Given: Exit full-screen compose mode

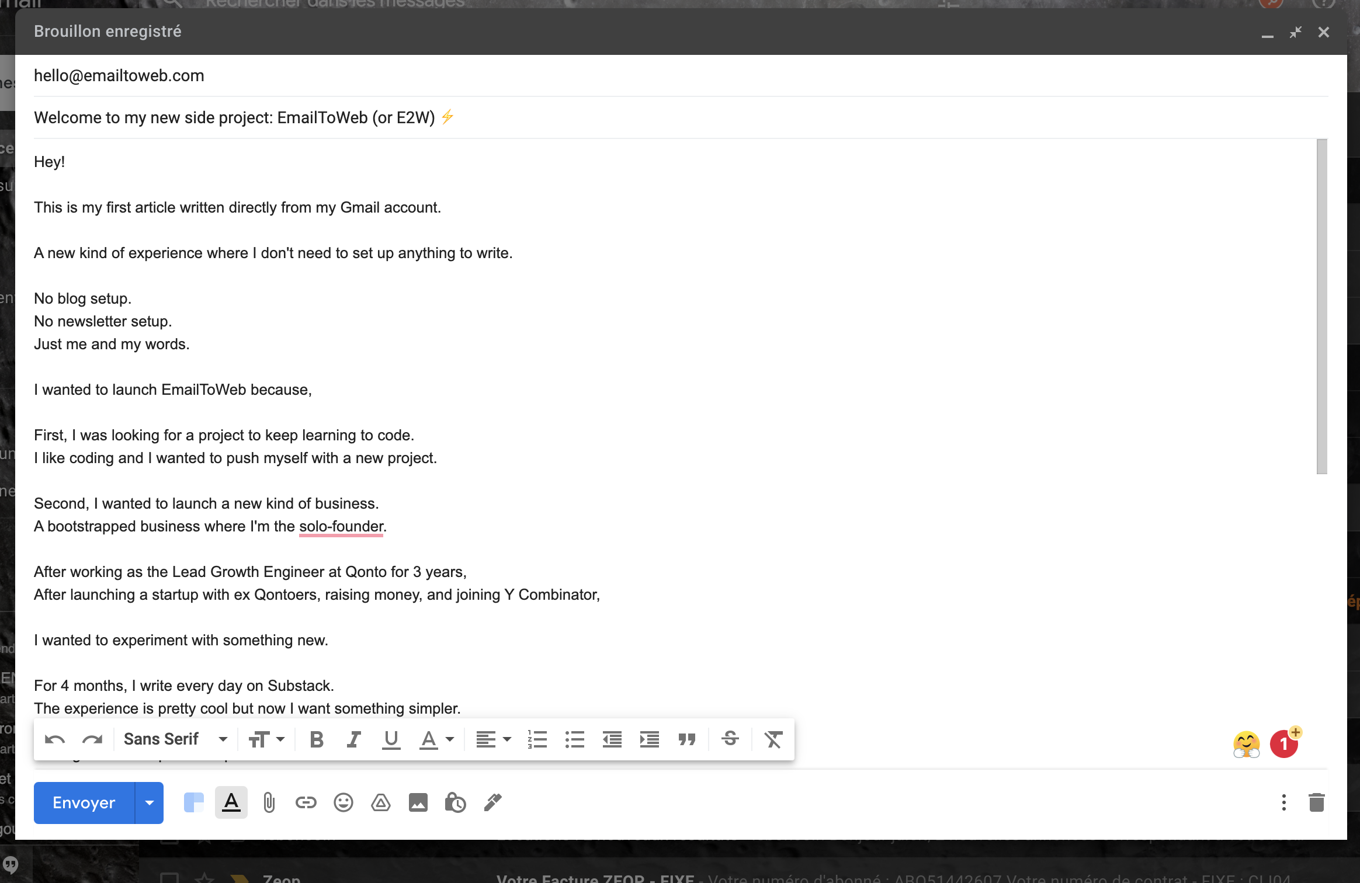Looking at the screenshot, I should click(1295, 32).
